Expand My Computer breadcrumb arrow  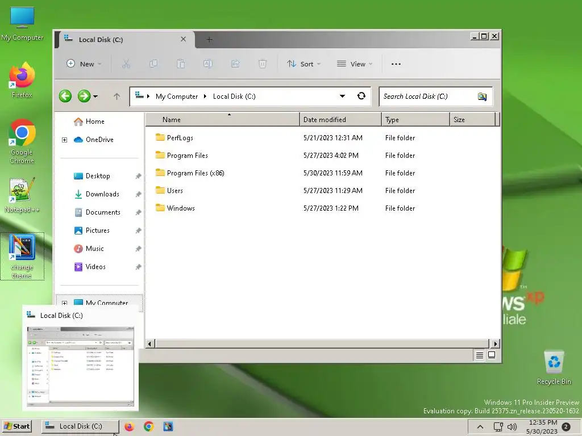coord(205,97)
